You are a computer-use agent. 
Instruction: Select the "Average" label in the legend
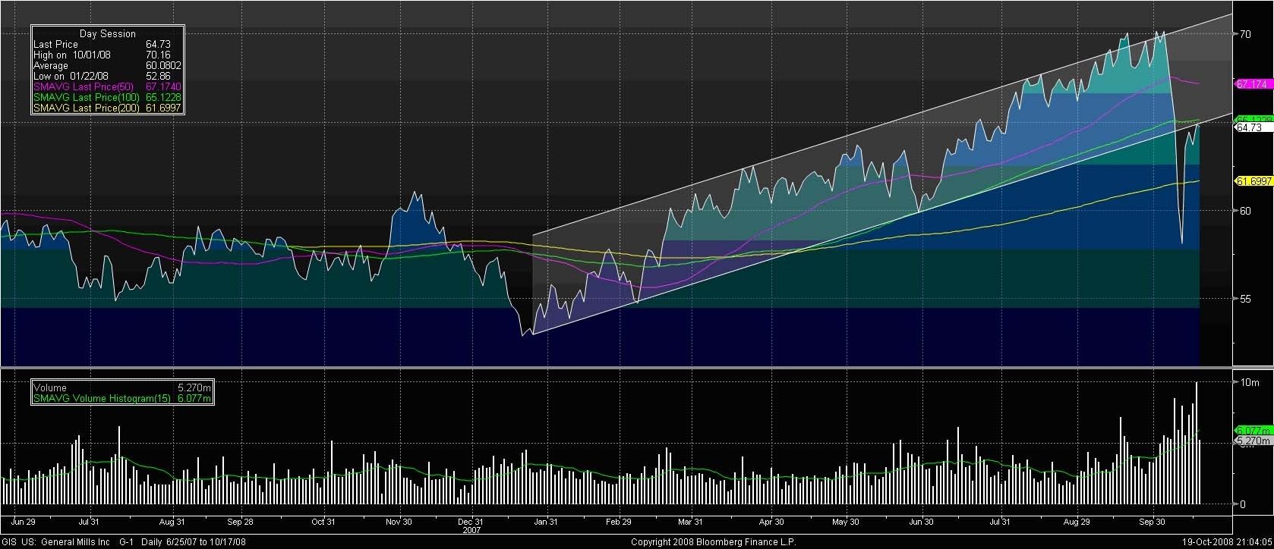51,66
